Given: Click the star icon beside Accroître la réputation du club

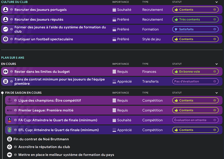Looking at the screenshot, I should click(x=10, y=147).
